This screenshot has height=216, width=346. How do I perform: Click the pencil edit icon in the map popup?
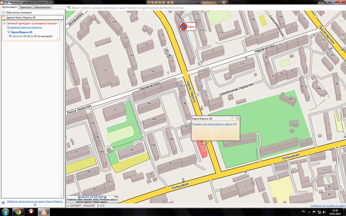tap(232, 118)
